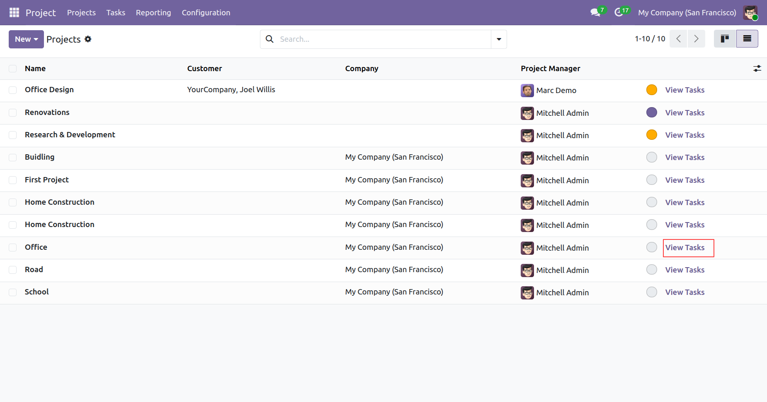The image size is (767, 402).
Task: Click Mitchell Admin avatar in Renovations row
Action: 527,113
